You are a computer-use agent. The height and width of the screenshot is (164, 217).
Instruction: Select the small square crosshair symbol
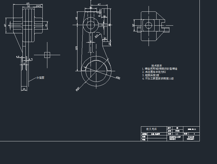click(x=47, y=55)
